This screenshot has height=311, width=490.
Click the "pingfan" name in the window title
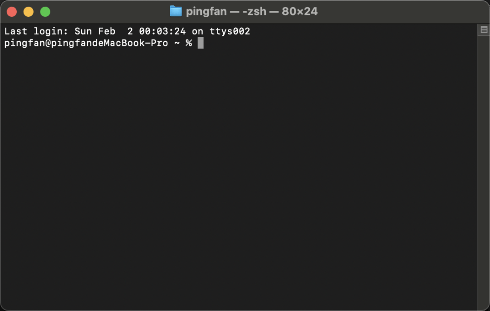pos(206,11)
